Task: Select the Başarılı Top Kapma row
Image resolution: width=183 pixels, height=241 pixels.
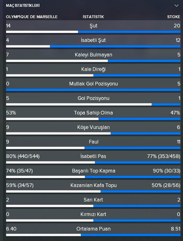Action: (93, 172)
